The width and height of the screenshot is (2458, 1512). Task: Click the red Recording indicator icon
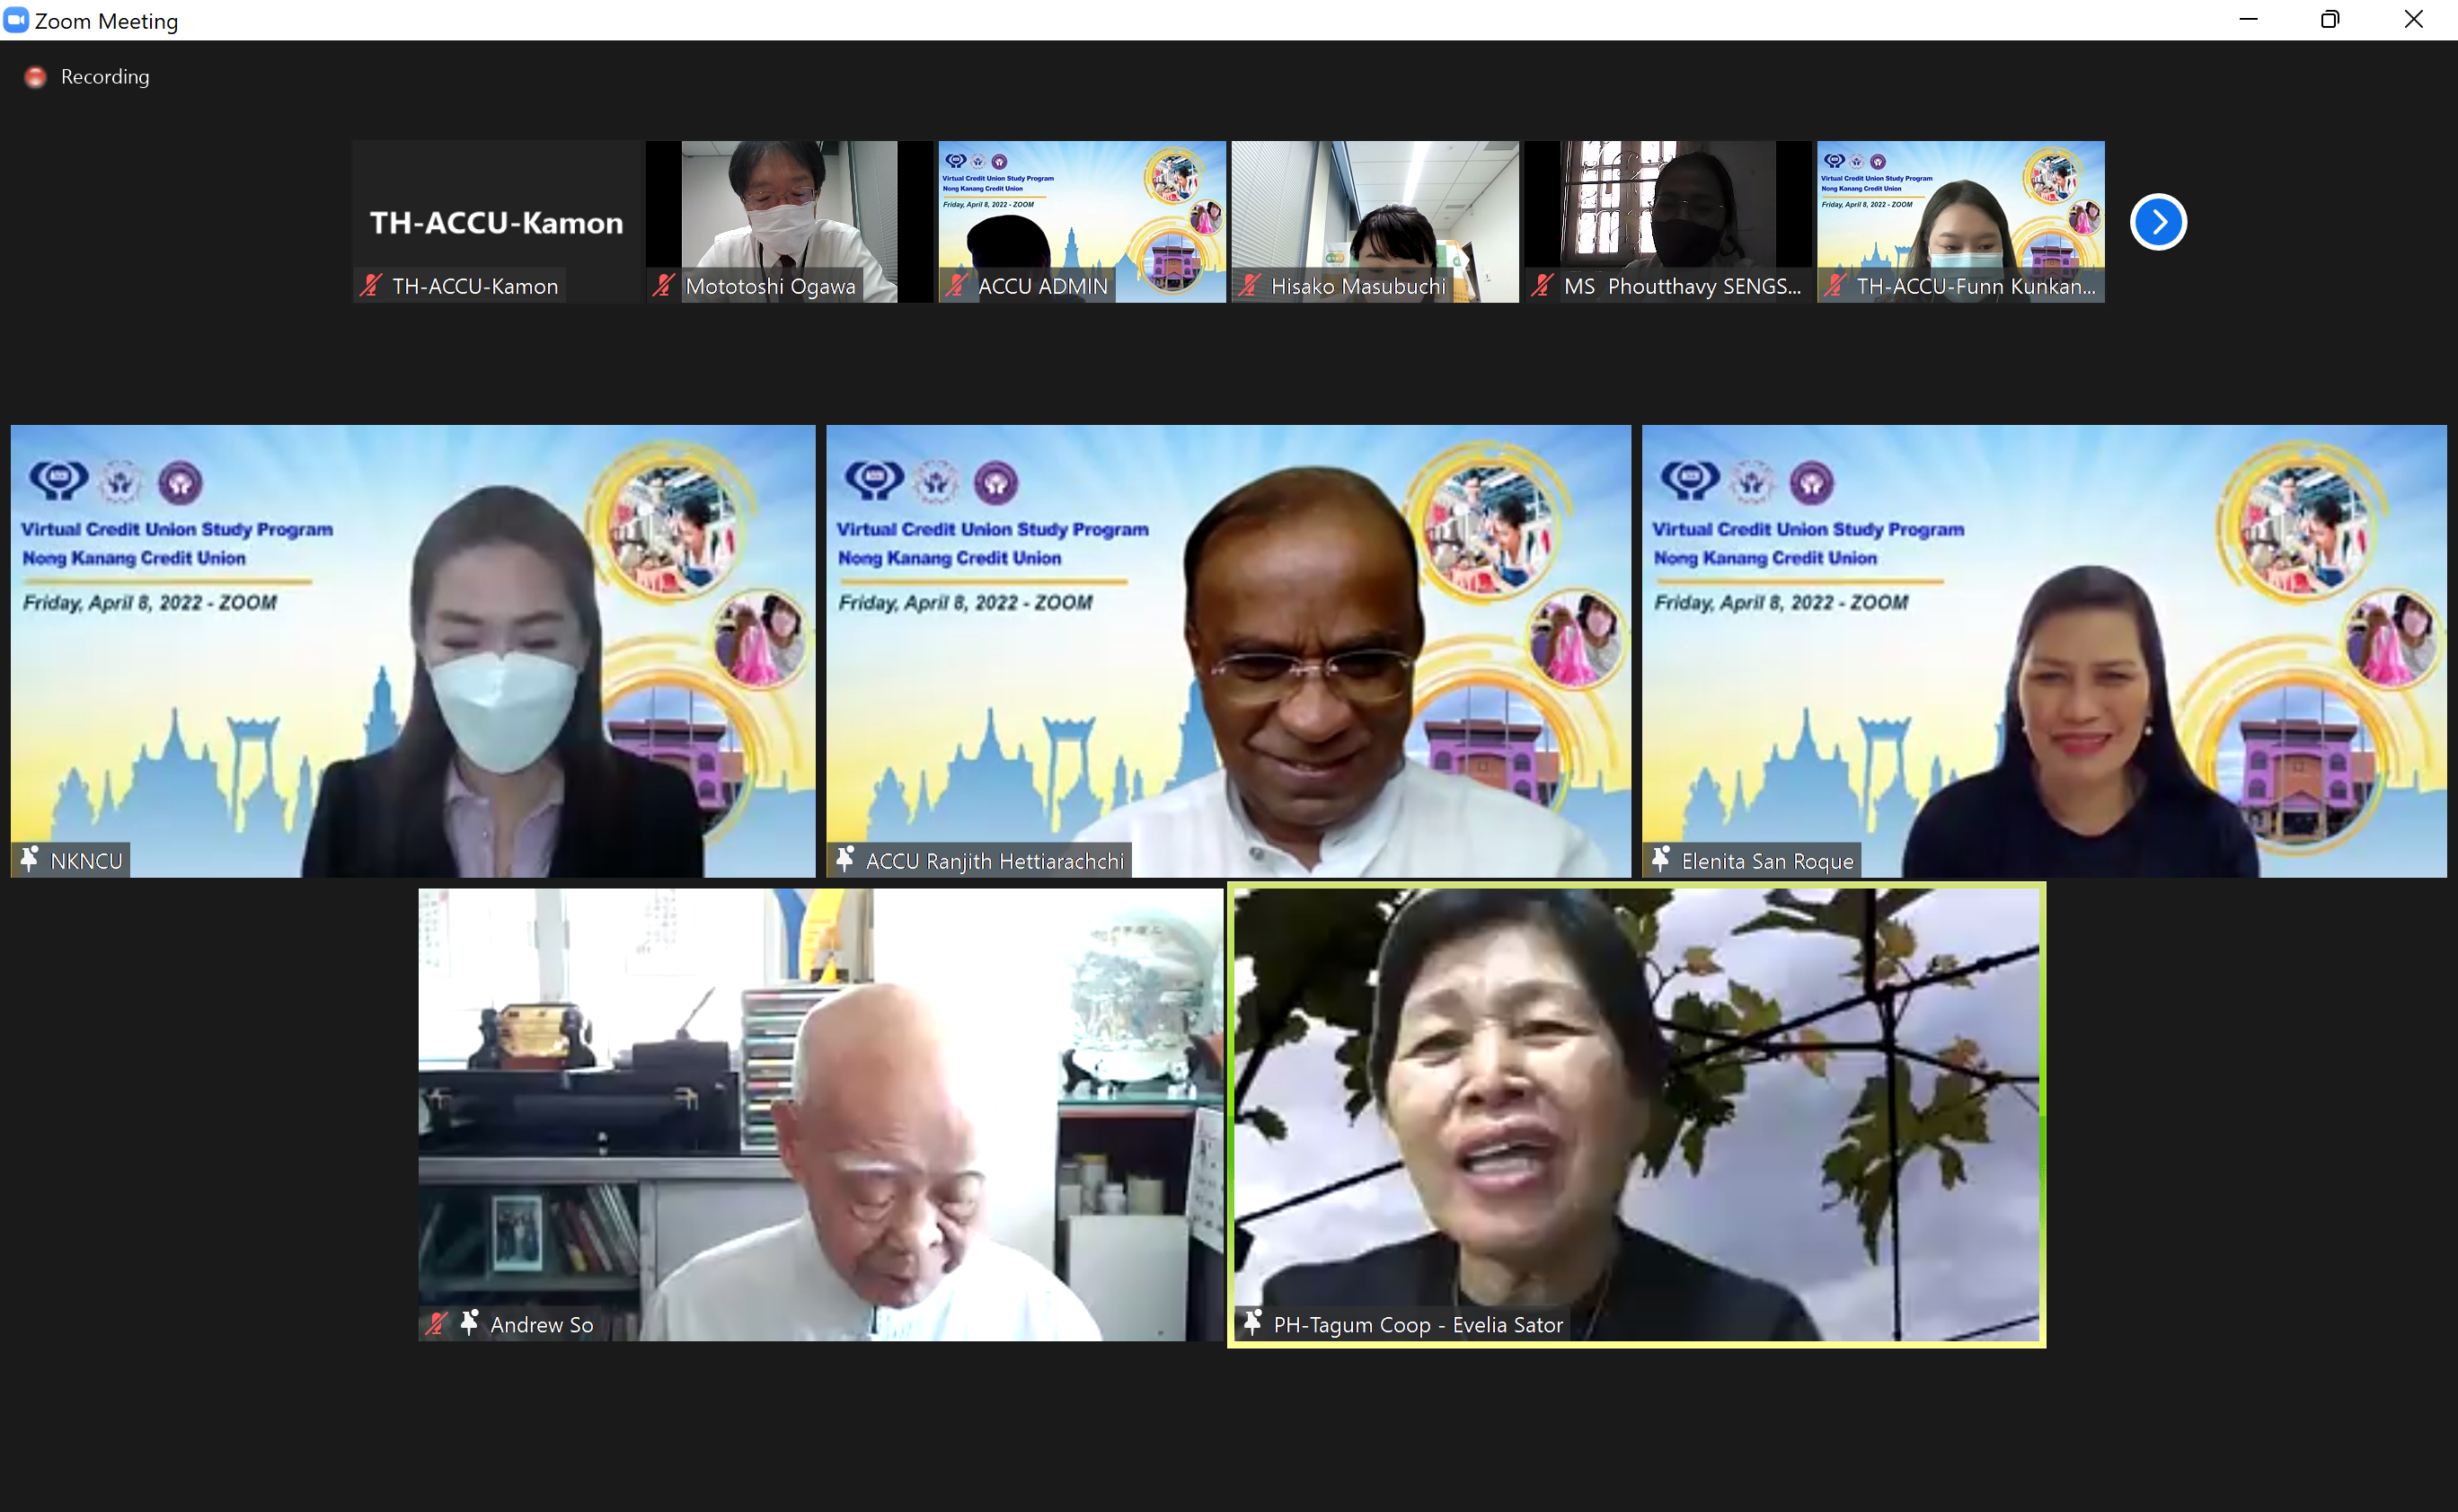click(35, 77)
